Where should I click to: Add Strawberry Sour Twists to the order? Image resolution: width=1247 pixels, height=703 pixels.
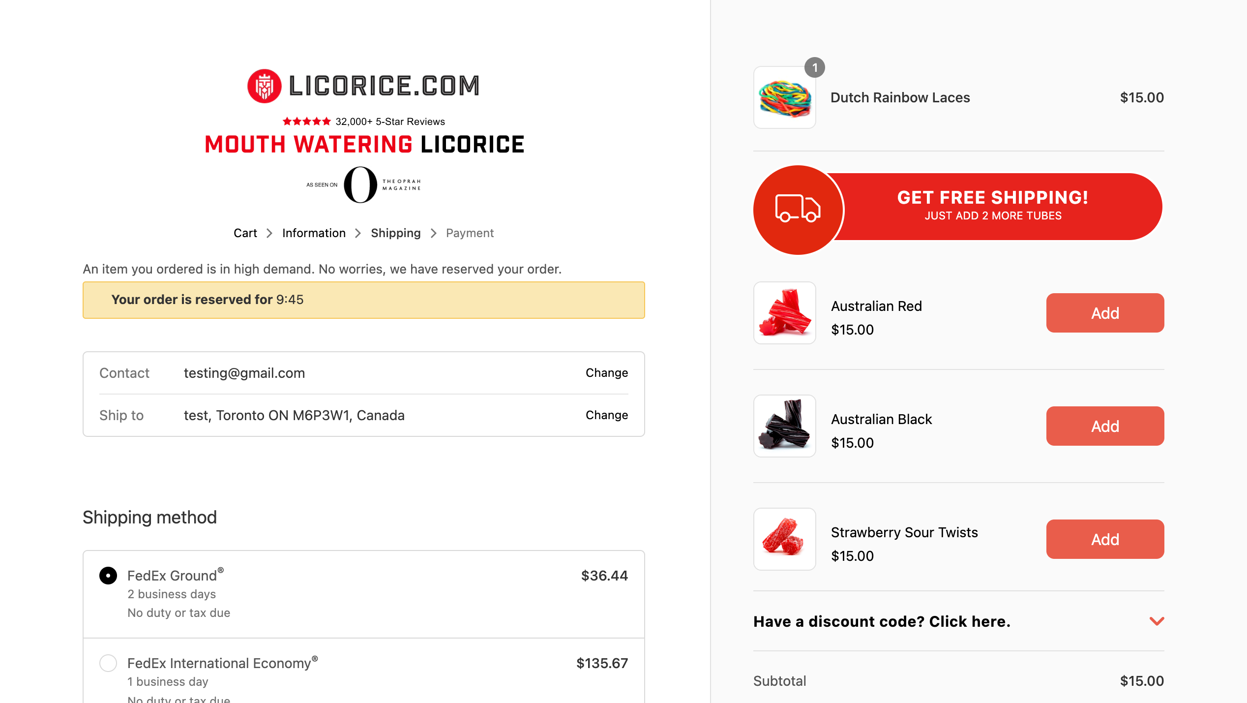(1105, 539)
